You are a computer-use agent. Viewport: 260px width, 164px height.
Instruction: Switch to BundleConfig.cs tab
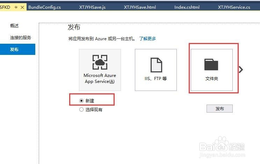click(x=45, y=7)
